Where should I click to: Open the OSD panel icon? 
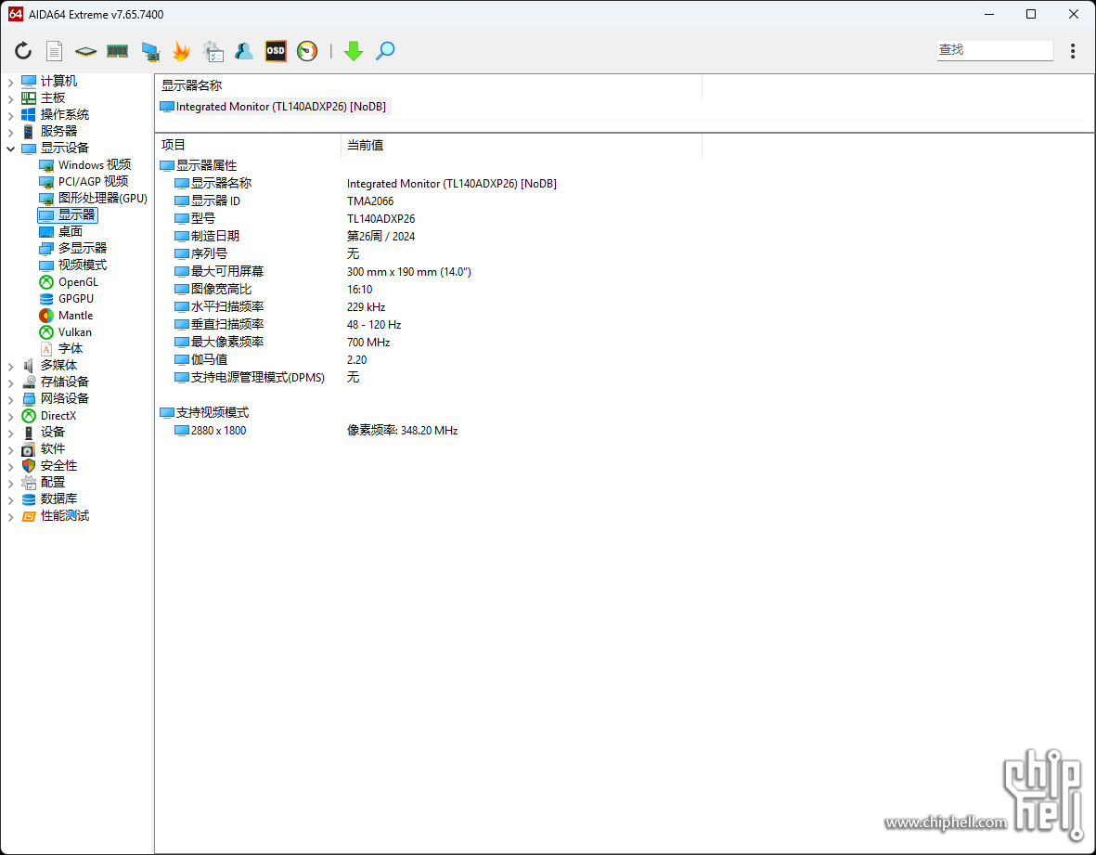276,50
